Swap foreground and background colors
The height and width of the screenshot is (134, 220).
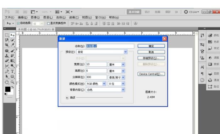point(13,87)
